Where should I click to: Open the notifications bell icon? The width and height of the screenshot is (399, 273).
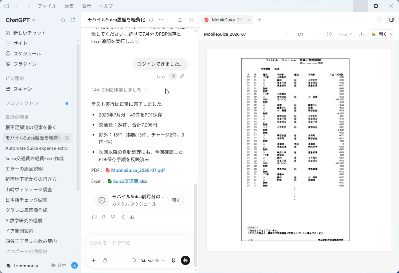(x=73, y=20)
